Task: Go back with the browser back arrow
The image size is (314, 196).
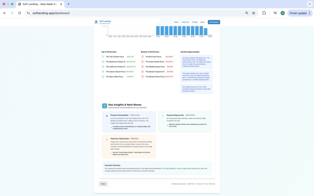Action: click(x=5, y=13)
